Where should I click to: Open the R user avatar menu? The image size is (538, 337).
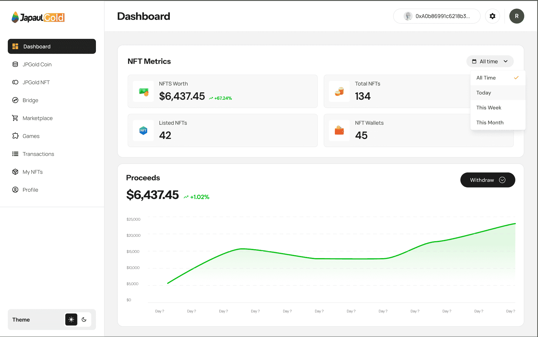(517, 16)
